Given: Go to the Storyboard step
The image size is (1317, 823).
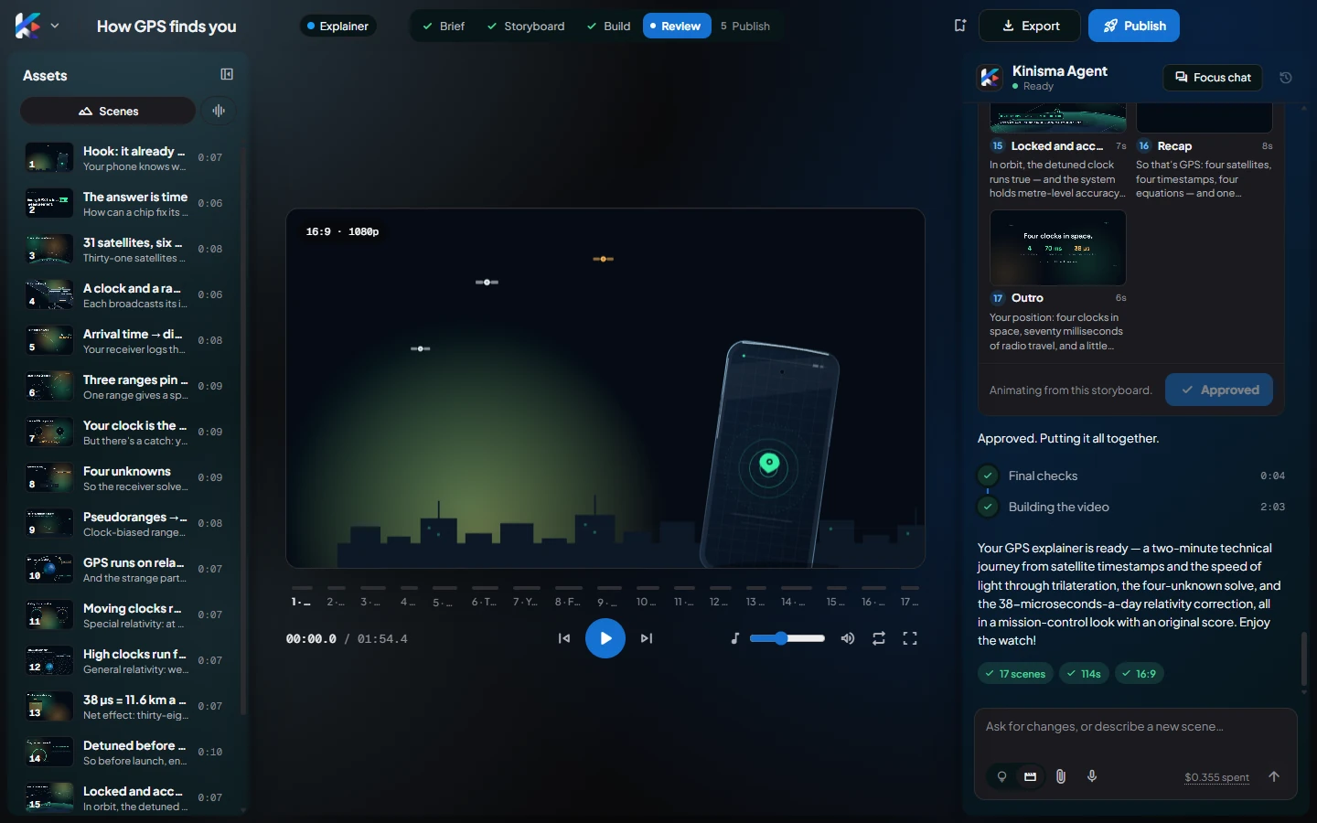Looking at the screenshot, I should click(x=526, y=26).
